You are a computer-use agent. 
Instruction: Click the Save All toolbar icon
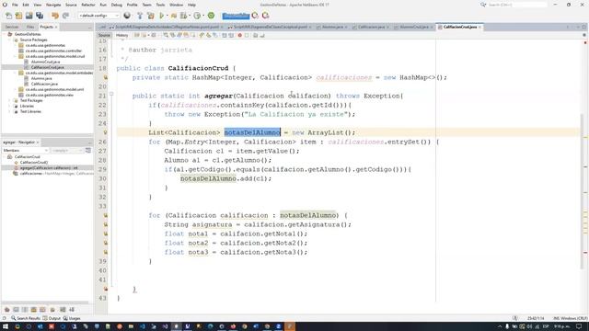coord(40,16)
